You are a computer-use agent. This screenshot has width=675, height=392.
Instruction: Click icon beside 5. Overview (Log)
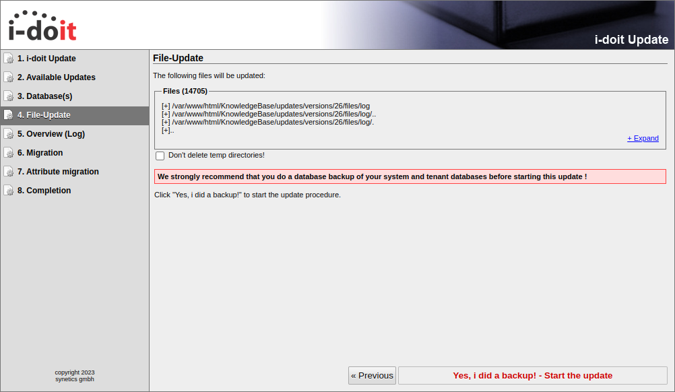(9, 134)
